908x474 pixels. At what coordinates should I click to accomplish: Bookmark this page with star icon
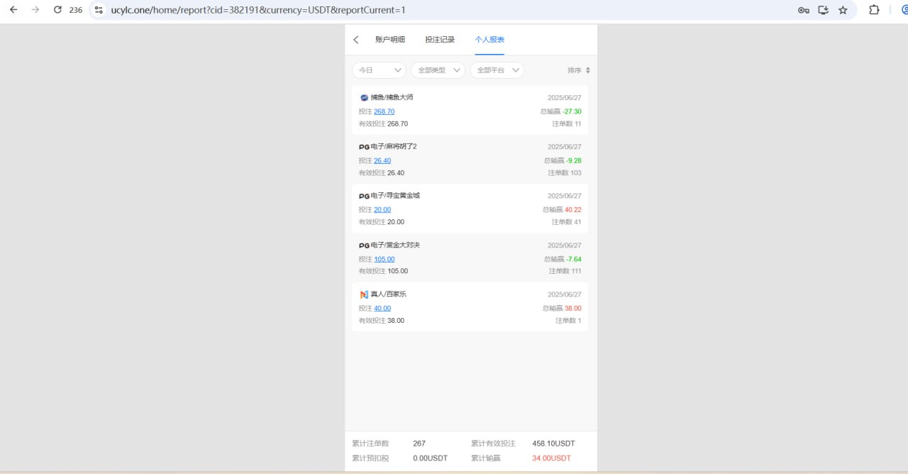click(843, 10)
